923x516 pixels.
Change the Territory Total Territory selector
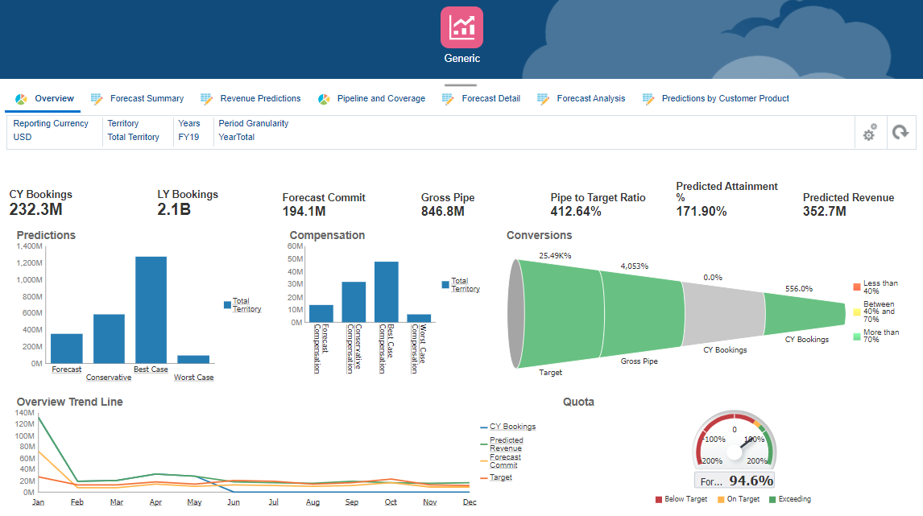[x=133, y=130]
